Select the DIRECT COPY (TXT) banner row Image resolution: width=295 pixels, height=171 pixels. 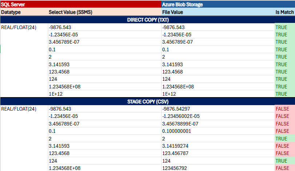tap(148, 20)
